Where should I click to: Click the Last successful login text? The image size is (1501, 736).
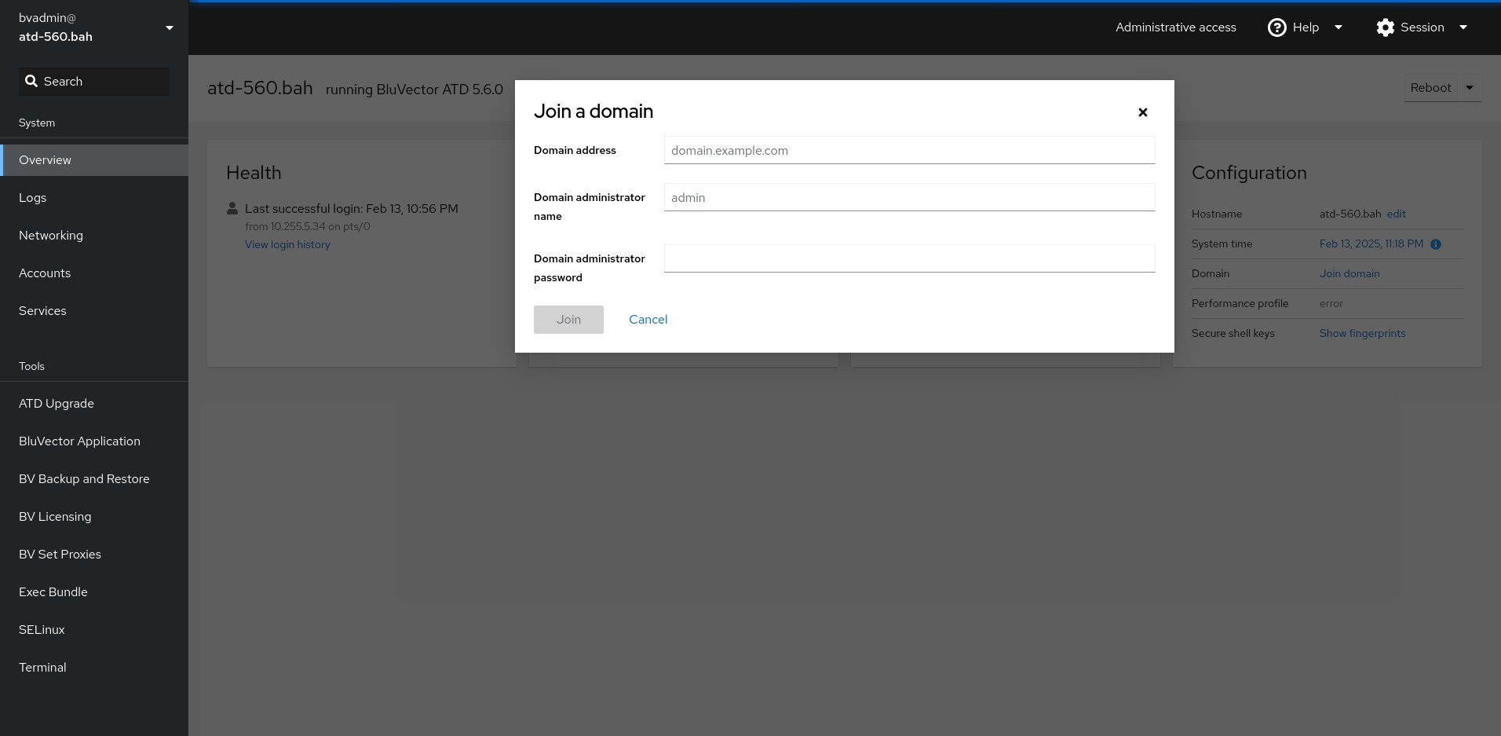(351, 209)
